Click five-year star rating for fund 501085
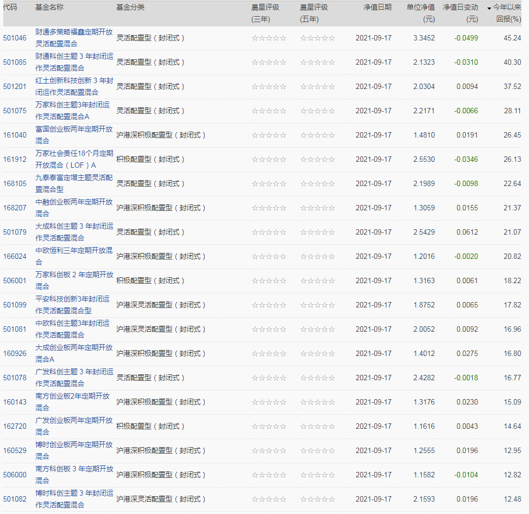The width and height of the screenshot is (529, 514). click(x=317, y=63)
